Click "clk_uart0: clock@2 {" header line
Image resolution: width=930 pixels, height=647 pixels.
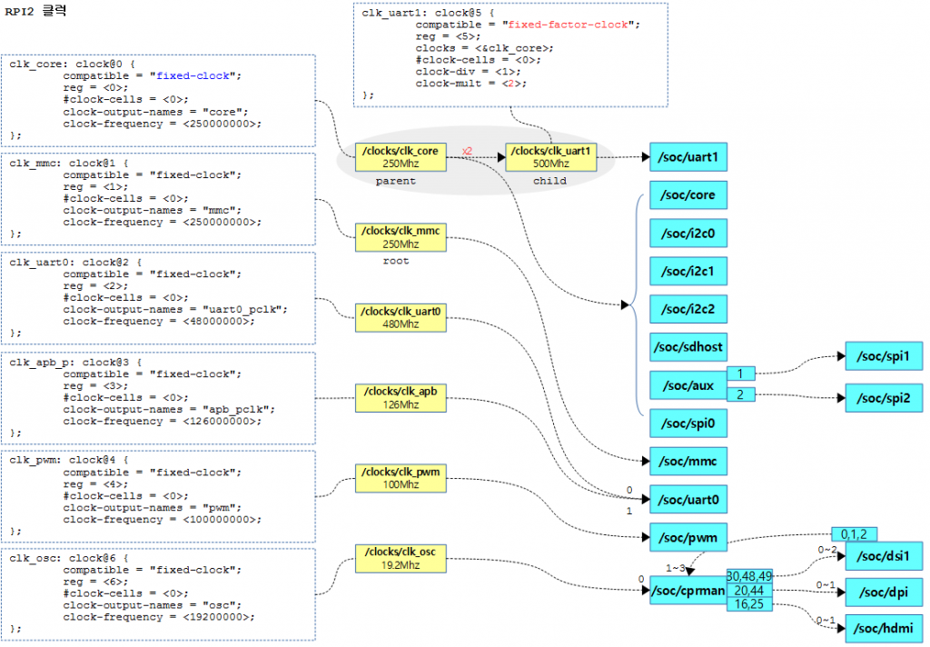tap(75, 263)
